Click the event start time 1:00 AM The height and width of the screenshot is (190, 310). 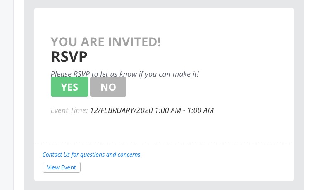pyautogui.click(x=168, y=110)
